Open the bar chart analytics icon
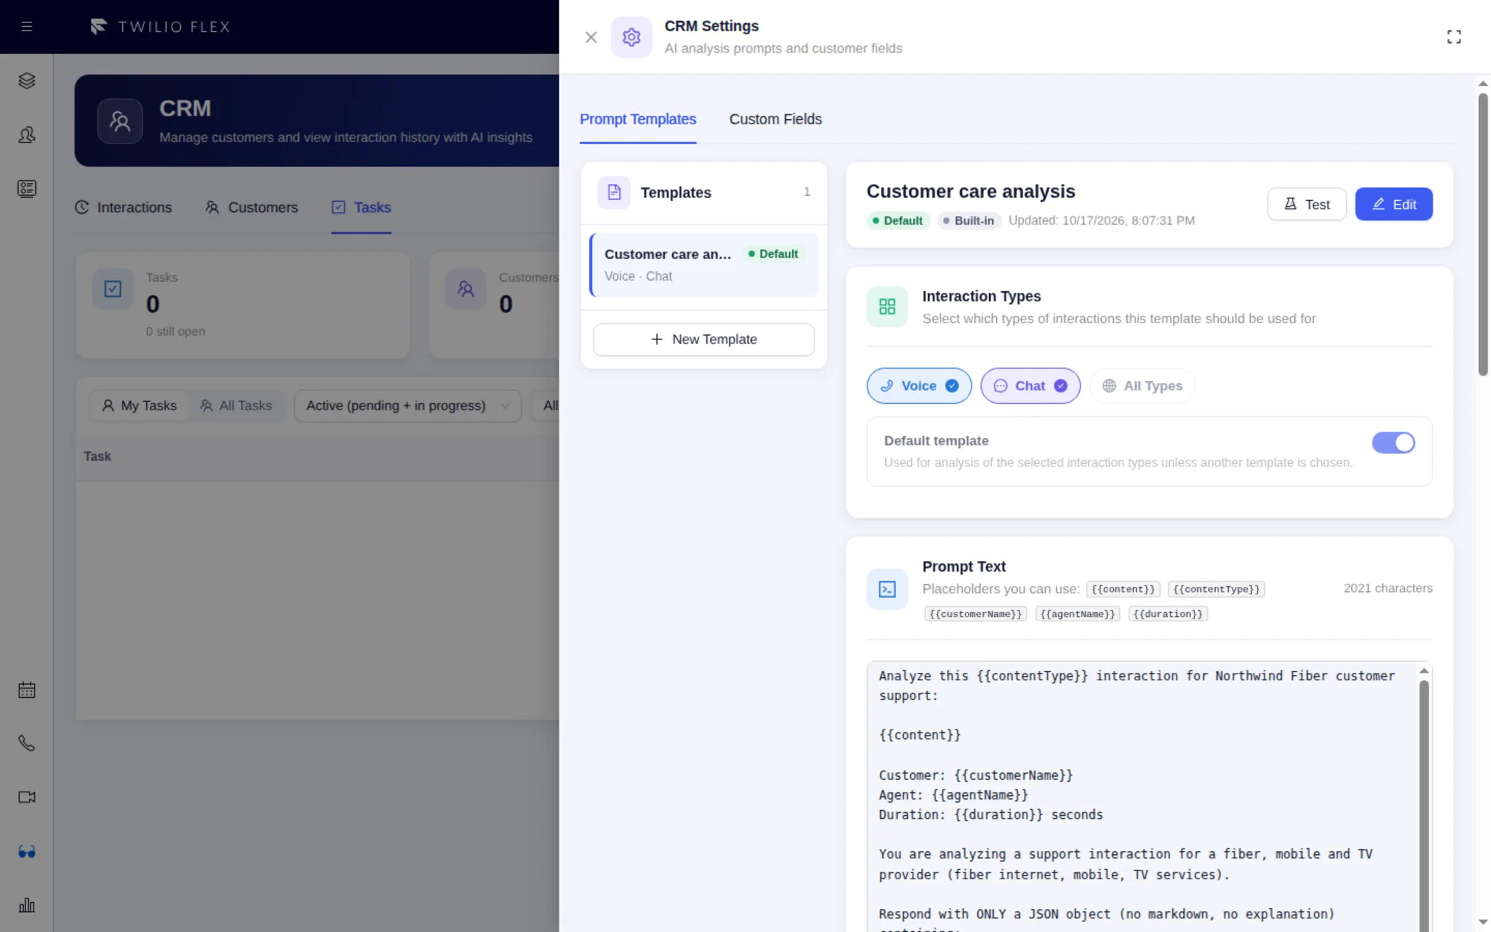1491x932 pixels. tap(27, 905)
